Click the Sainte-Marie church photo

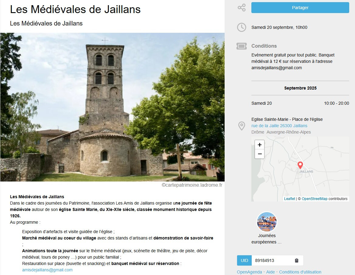[x=112, y=107]
